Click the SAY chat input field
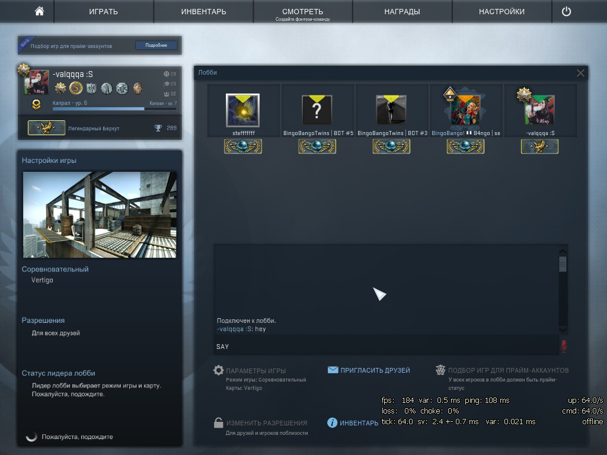 386,346
